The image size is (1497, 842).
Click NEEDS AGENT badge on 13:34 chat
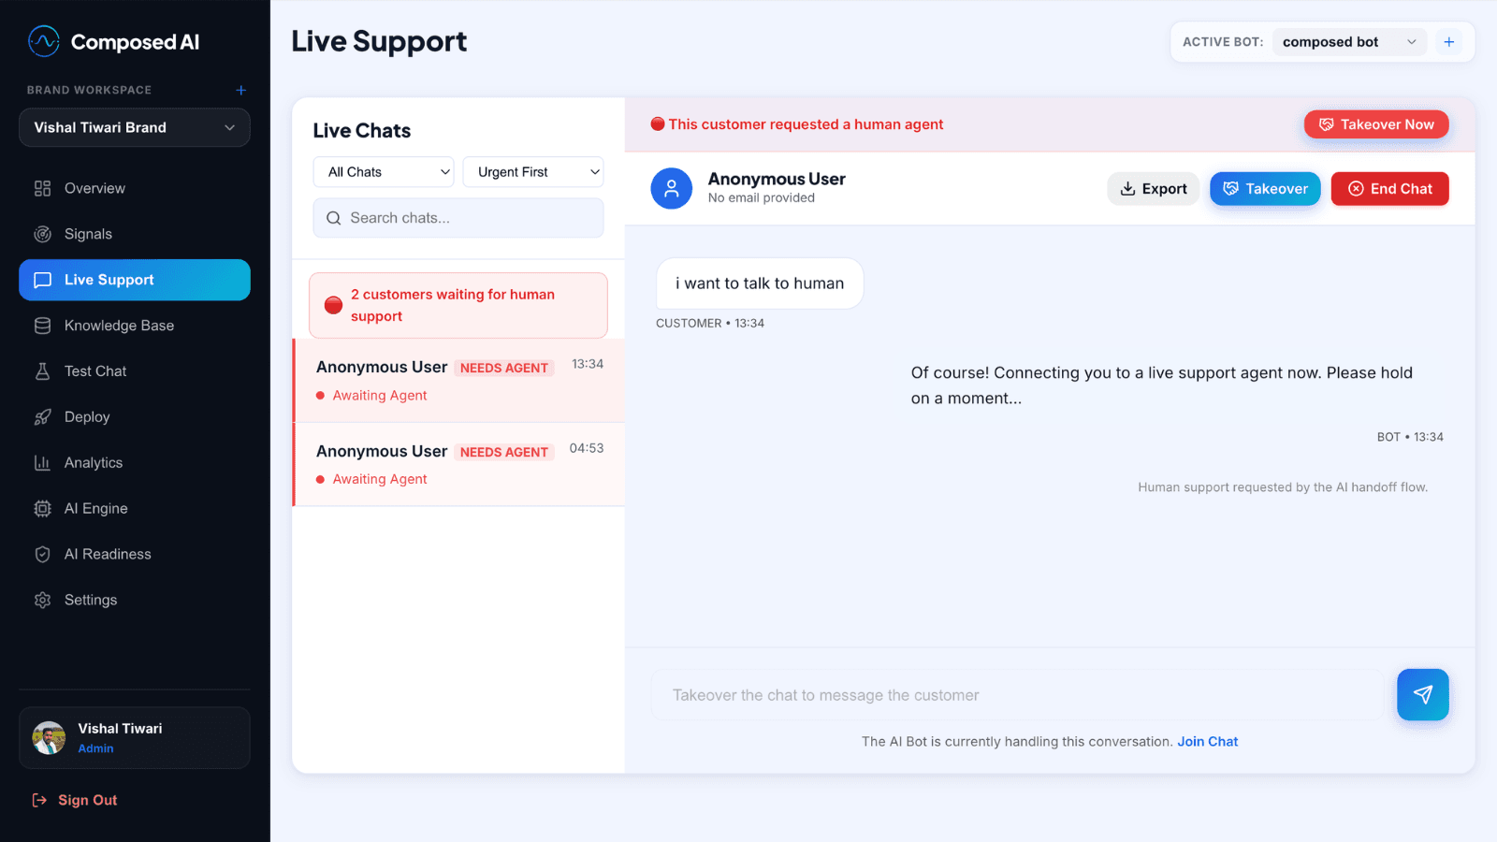coord(504,368)
